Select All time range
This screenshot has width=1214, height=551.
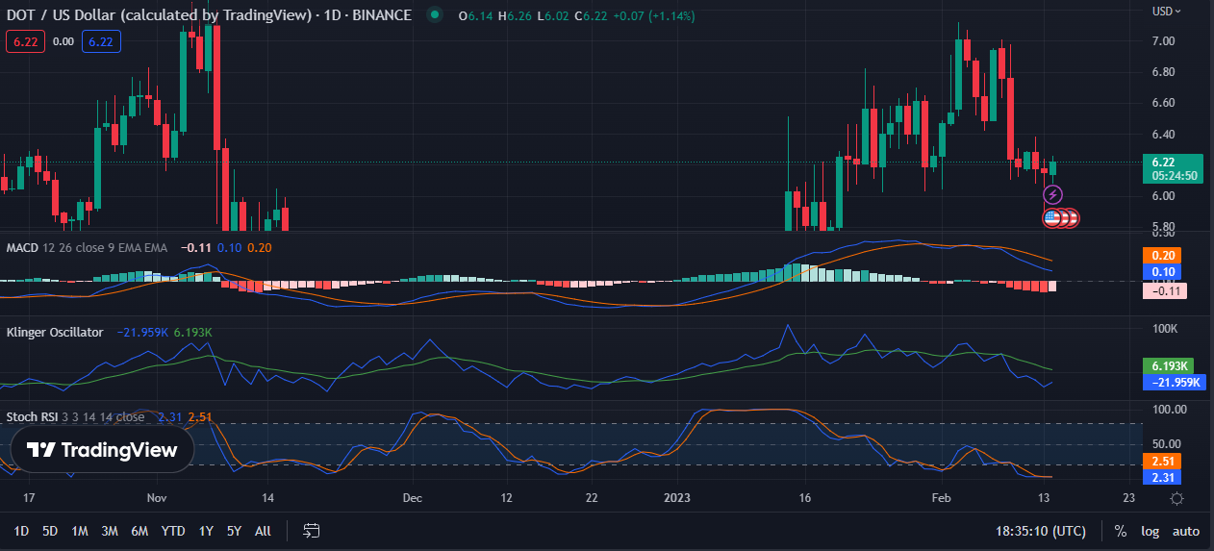[x=263, y=531]
